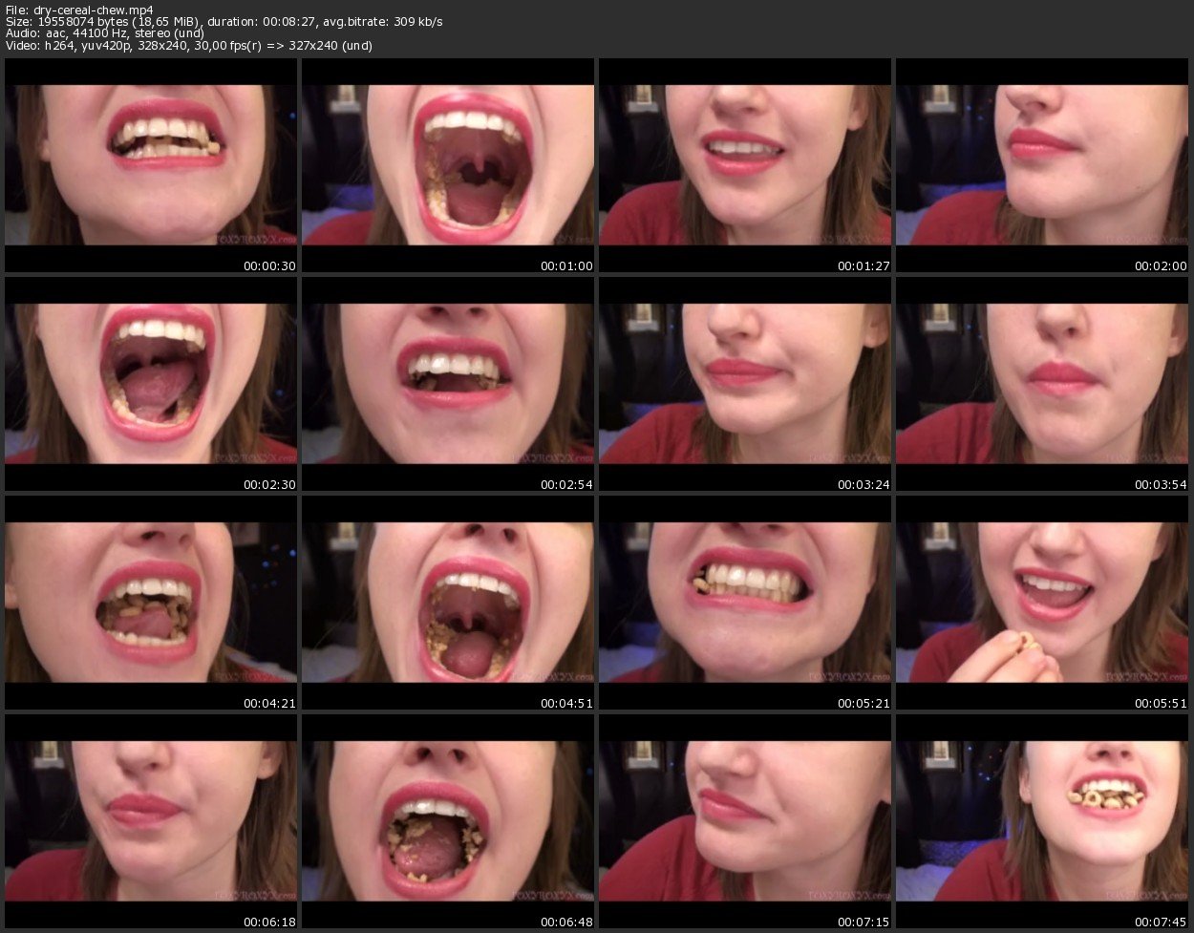Click the frame timestamped 00:02:54

[x=448, y=384]
